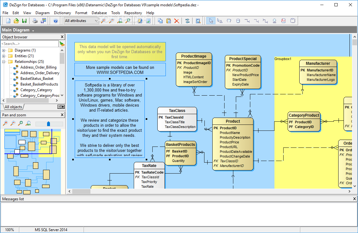
Task: Click fit-to-window icon in Pan and zoom
Action: 20,124
